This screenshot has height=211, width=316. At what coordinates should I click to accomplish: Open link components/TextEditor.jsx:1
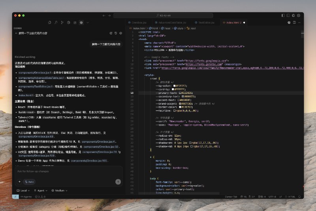pos(36,87)
